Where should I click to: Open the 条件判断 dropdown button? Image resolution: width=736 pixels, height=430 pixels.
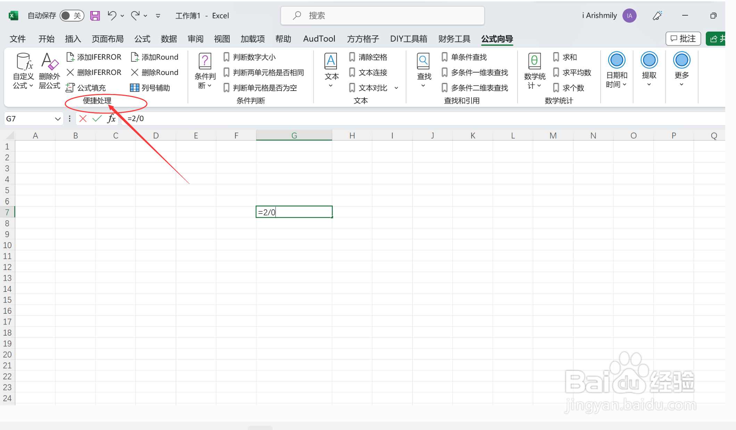coord(205,71)
